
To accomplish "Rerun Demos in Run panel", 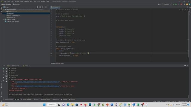I will tap(4, 69).
